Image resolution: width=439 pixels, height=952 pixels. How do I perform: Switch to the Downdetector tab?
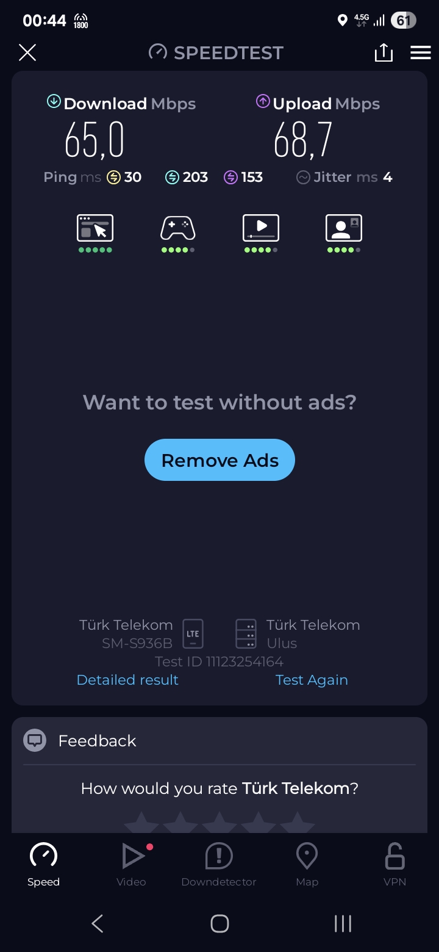(x=219, y=865)
